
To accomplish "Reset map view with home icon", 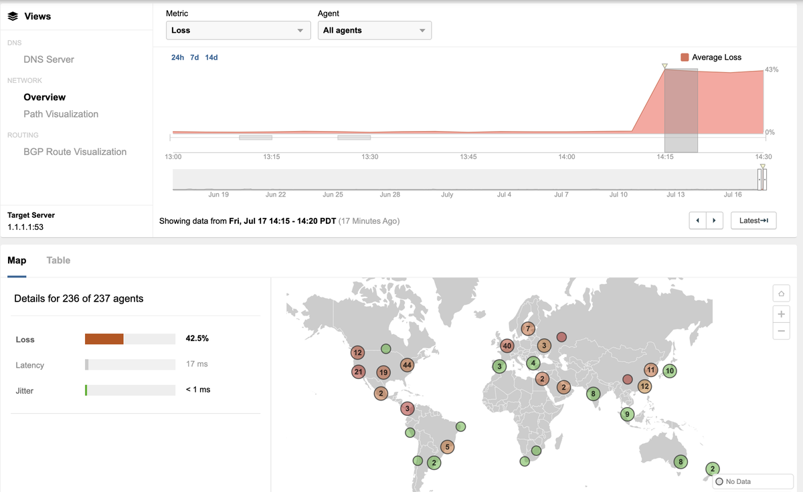I will tap(781, 293).
